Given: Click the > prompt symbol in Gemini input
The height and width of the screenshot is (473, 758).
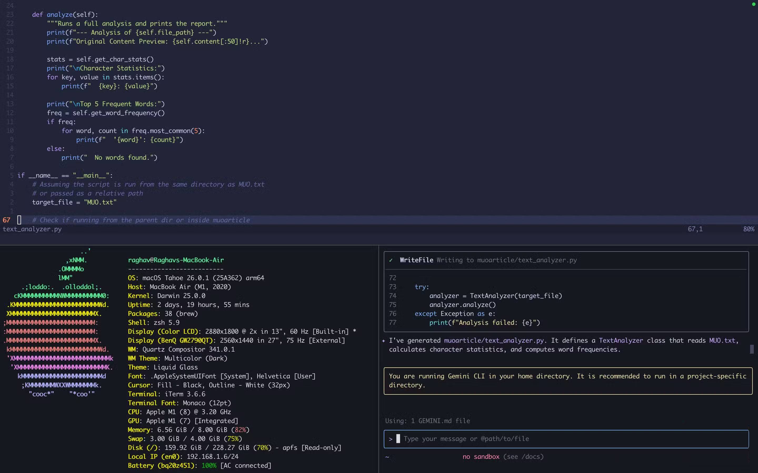Looking at the screenshot, I should [x=391, y=439].
